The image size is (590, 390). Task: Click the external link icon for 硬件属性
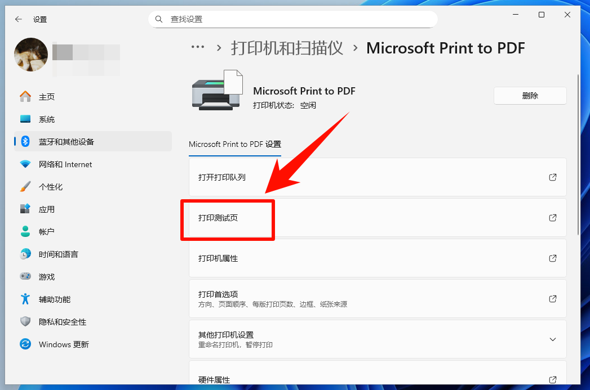pyautogui.click(x=552, y=379)
